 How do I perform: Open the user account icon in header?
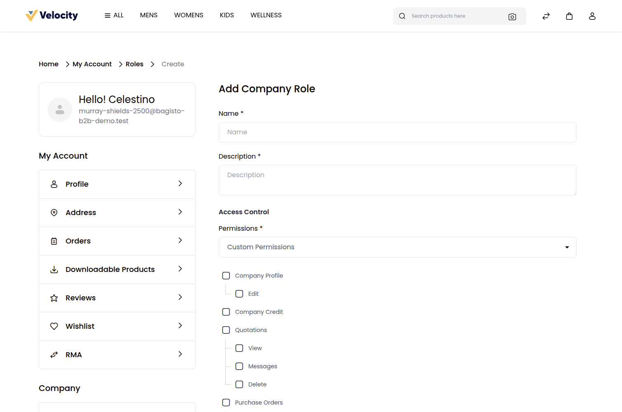point(592,16)
